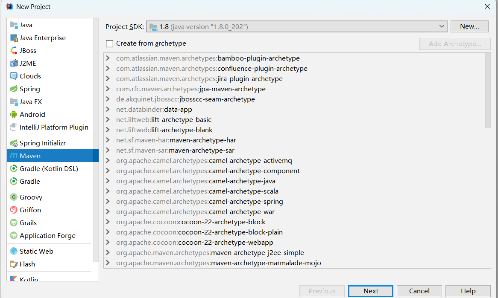Select camel-archetype-spring row
498x298 pixels.
[294, 201]
